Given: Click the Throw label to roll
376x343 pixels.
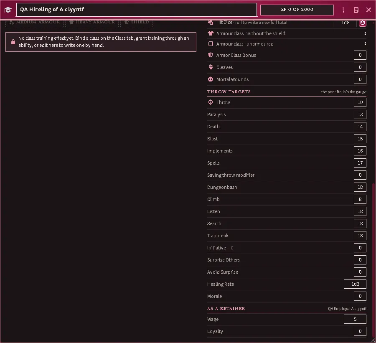Looking at the screenshot, I should pyautogui.click(x=223, y=102).
